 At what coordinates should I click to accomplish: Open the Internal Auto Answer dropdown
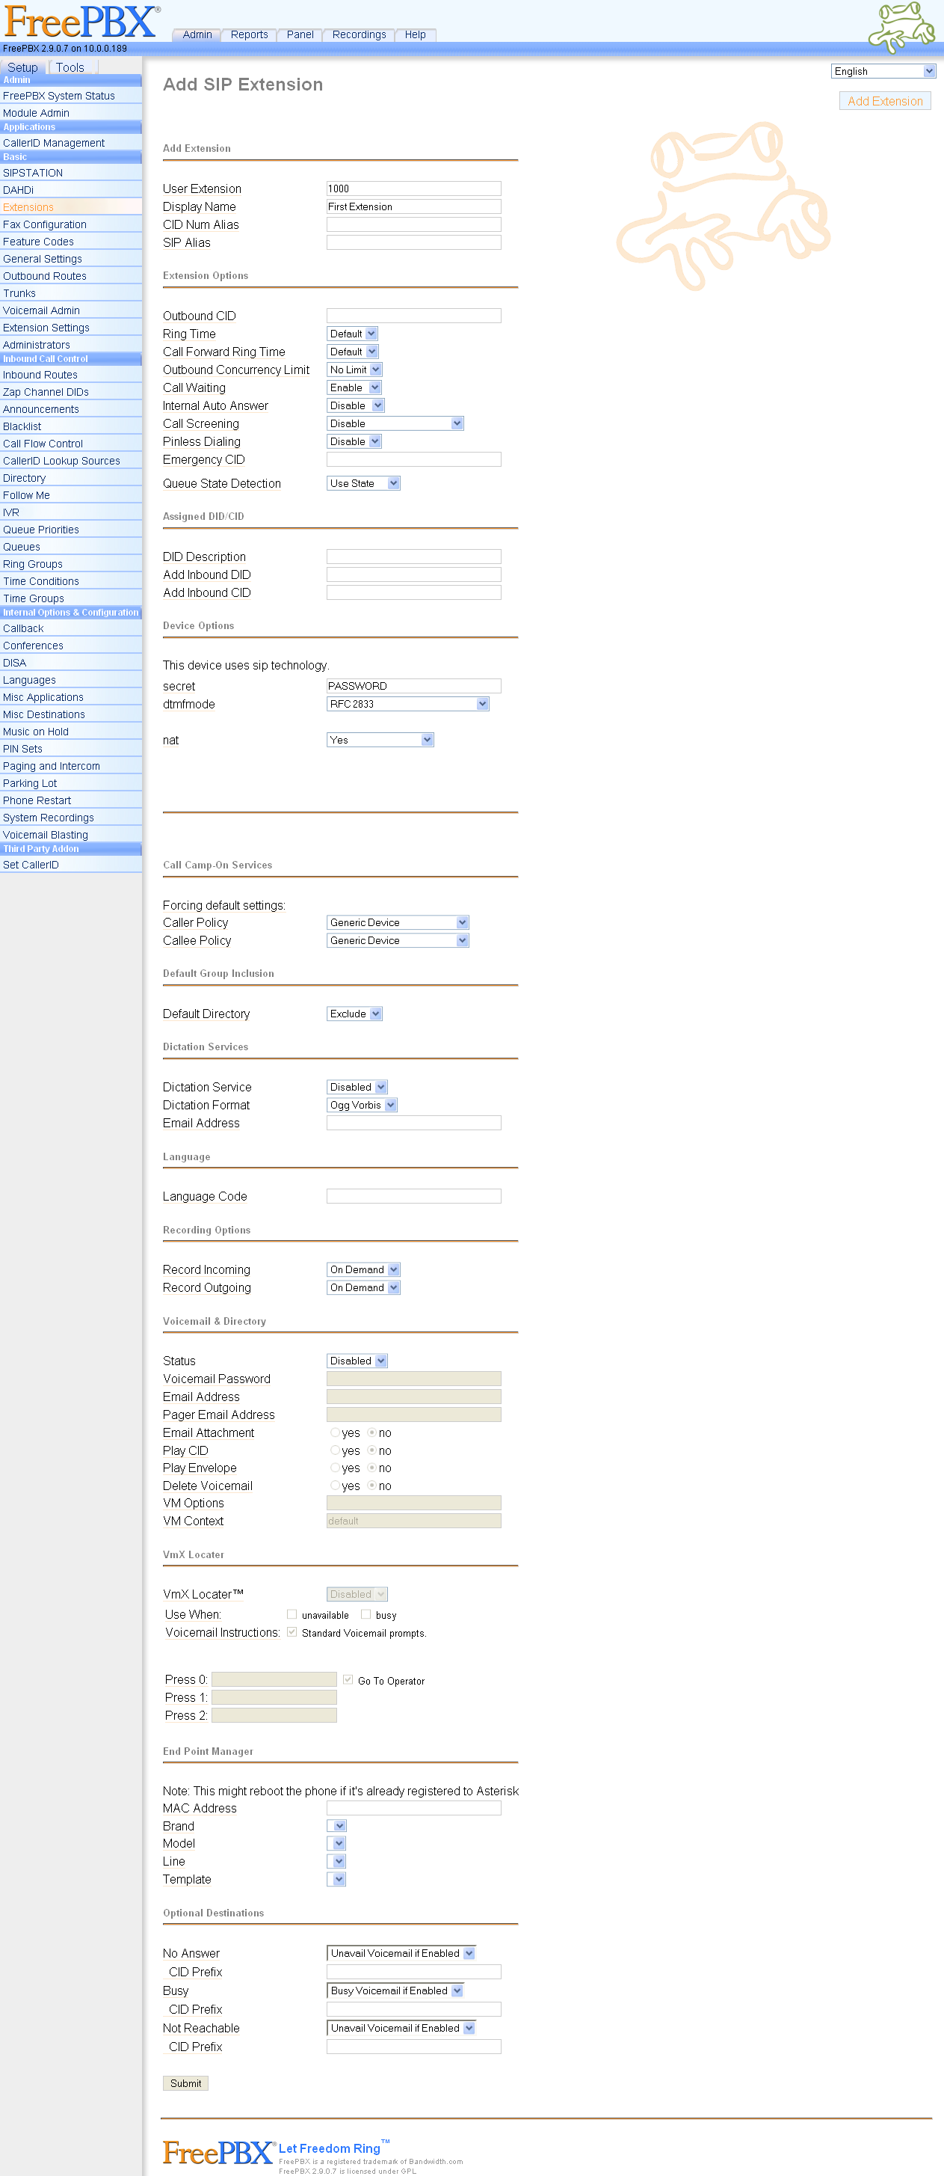tap(356, 405)
